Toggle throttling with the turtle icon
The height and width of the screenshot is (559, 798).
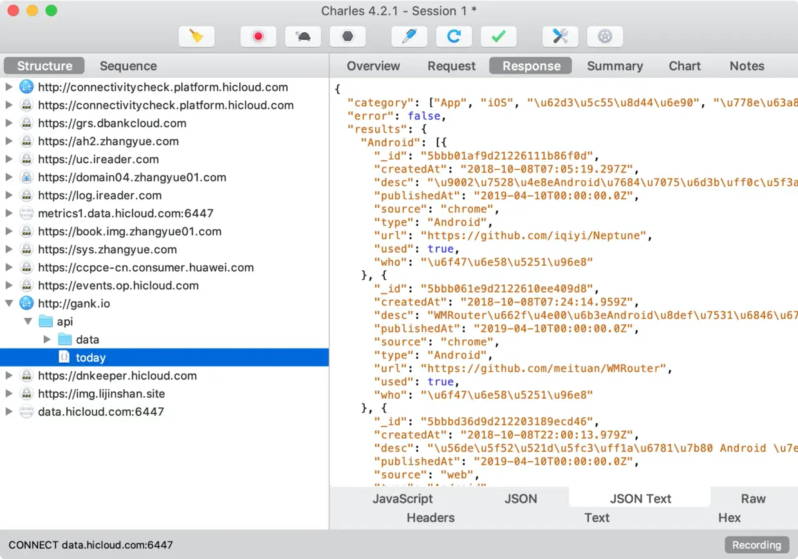(x=303, y=37)
